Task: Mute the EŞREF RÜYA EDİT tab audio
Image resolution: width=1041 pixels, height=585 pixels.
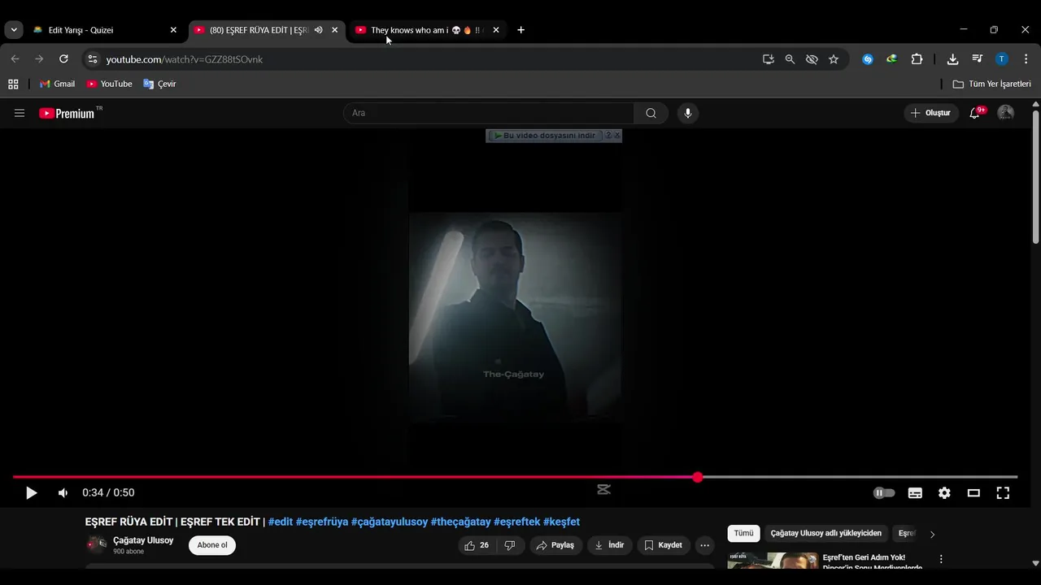Action: coord(319,30)
